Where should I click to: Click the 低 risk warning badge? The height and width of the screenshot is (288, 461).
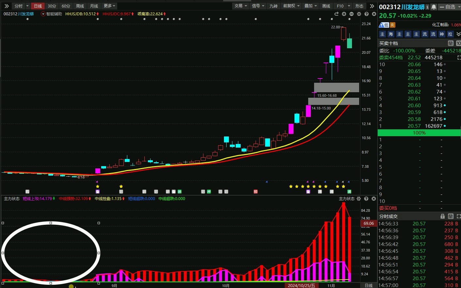point(384,25)
